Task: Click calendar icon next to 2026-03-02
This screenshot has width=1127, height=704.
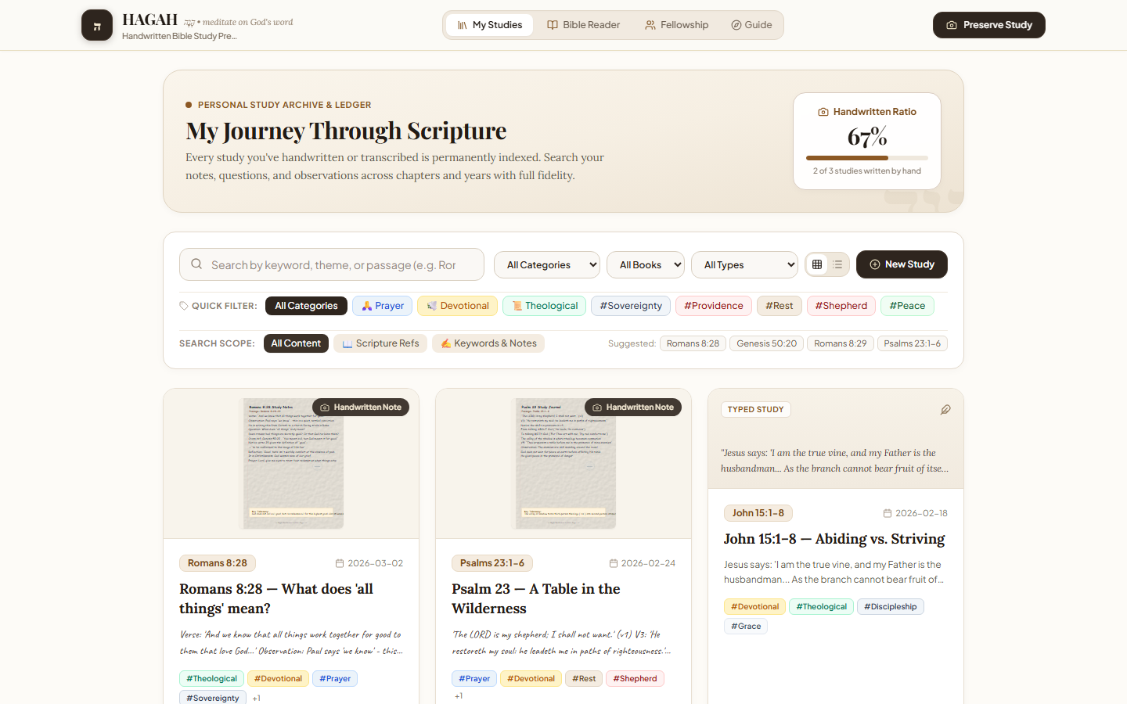Action: coord(340,563)
